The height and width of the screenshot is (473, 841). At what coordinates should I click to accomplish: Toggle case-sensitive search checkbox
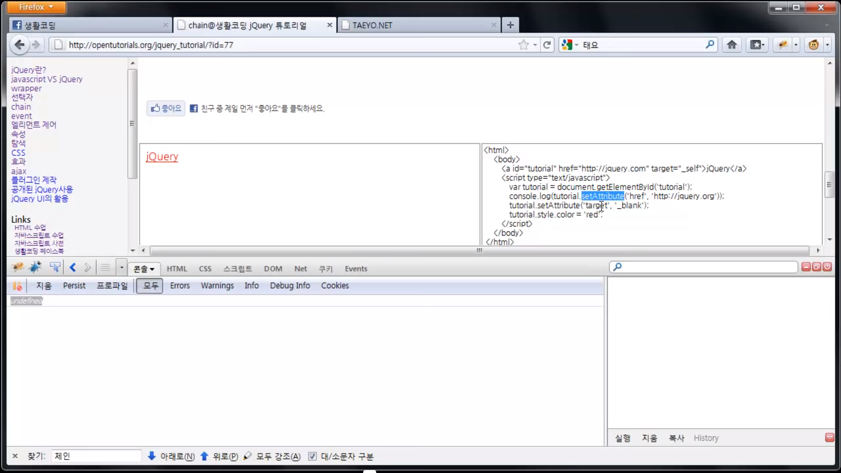pos(312,456)
